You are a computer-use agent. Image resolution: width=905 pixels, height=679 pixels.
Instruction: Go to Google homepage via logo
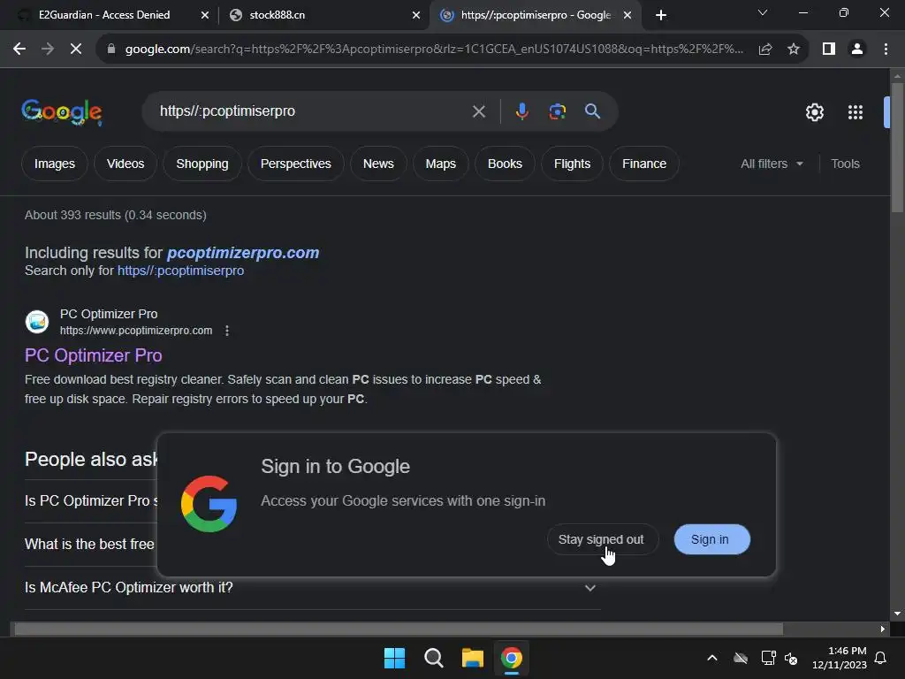(62, 112)
